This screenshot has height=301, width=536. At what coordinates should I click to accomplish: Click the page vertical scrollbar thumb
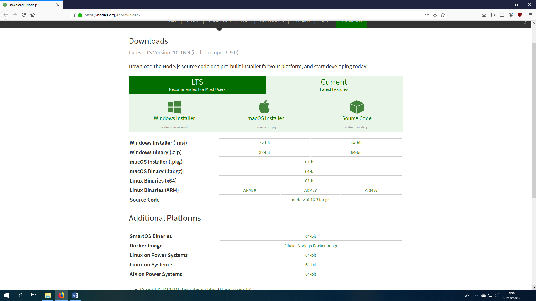tap(533, 120)
